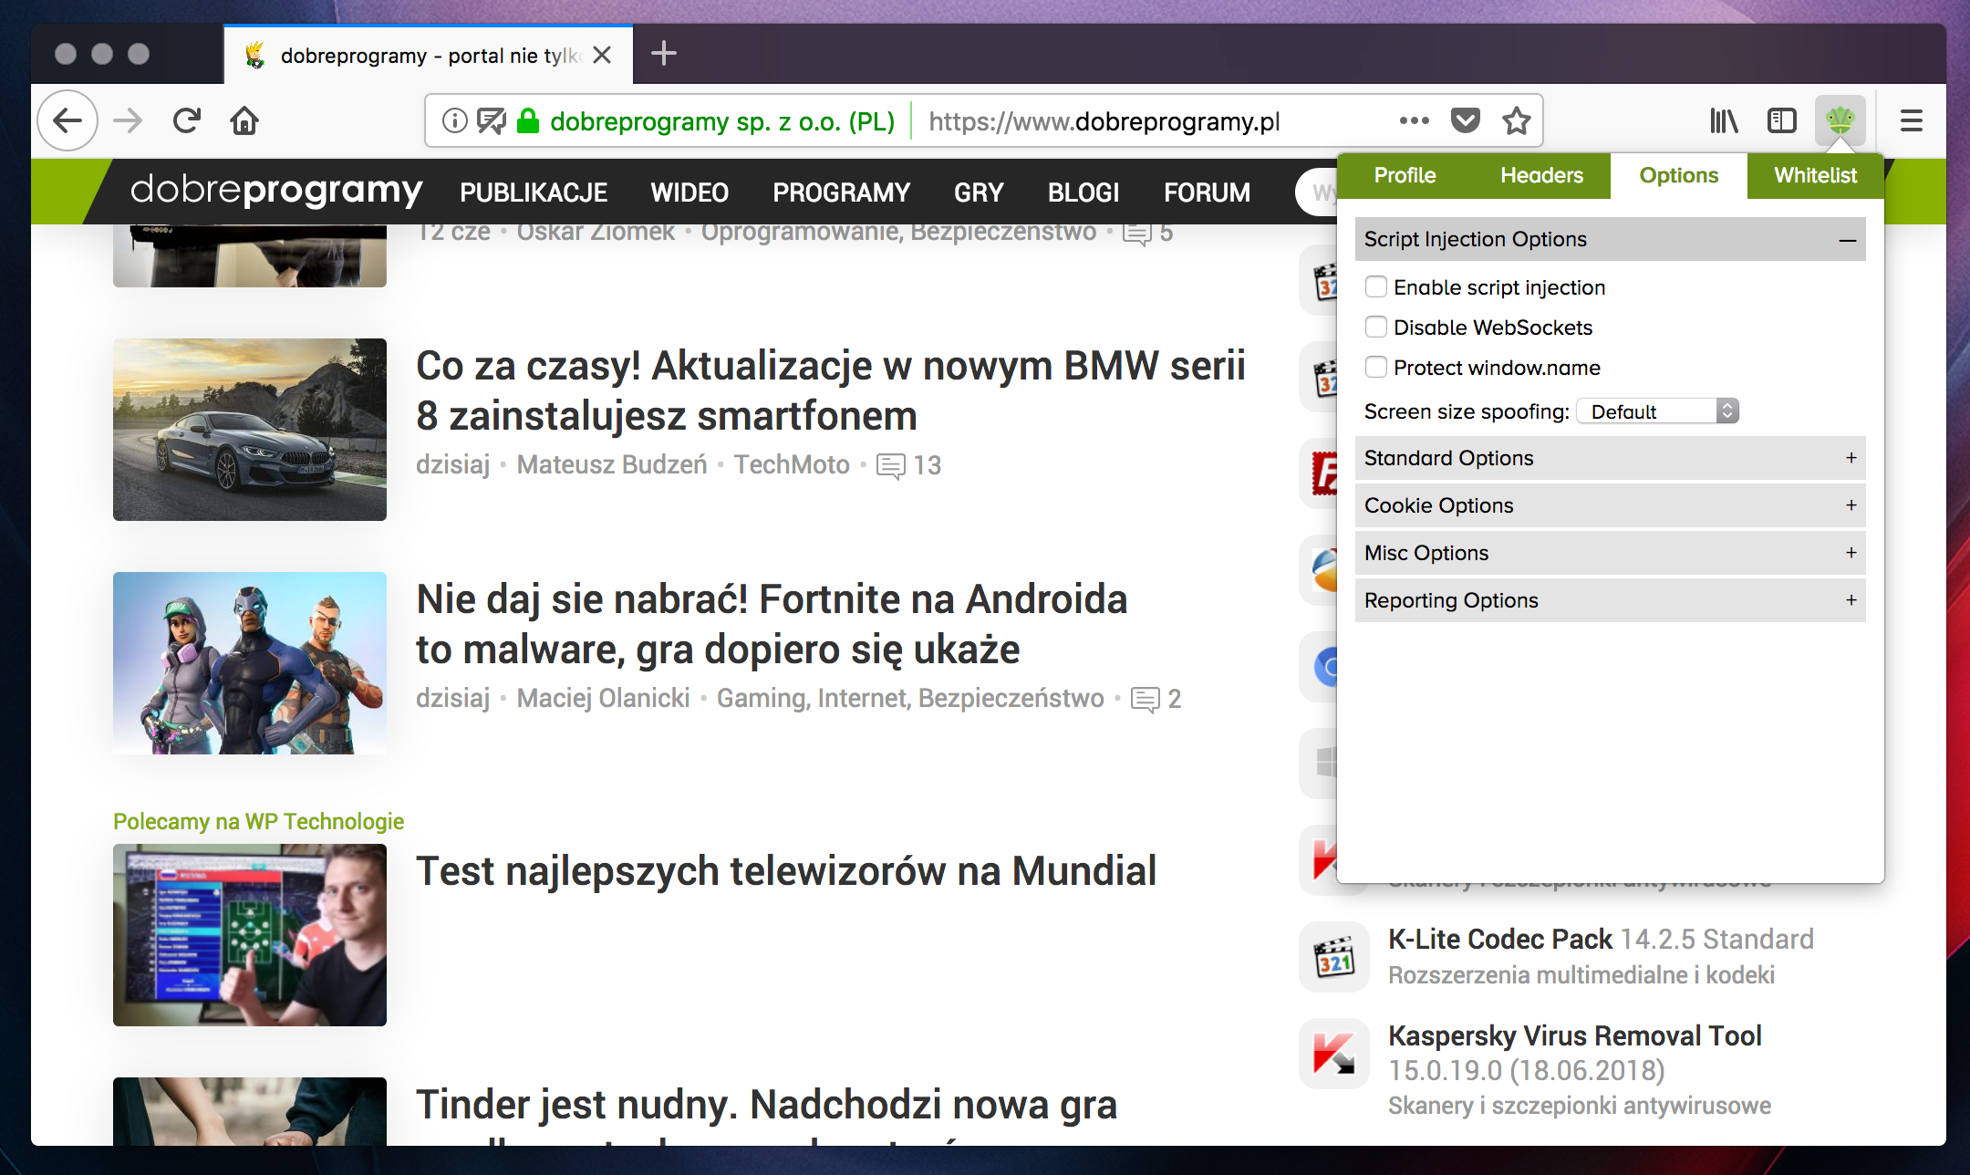Click the tracking protection shield icon
The image size is (1970, 1175).
point(492,120)
